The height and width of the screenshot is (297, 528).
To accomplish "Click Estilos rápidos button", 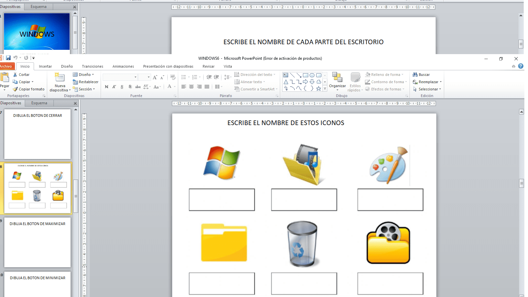I will click(355, 82).
